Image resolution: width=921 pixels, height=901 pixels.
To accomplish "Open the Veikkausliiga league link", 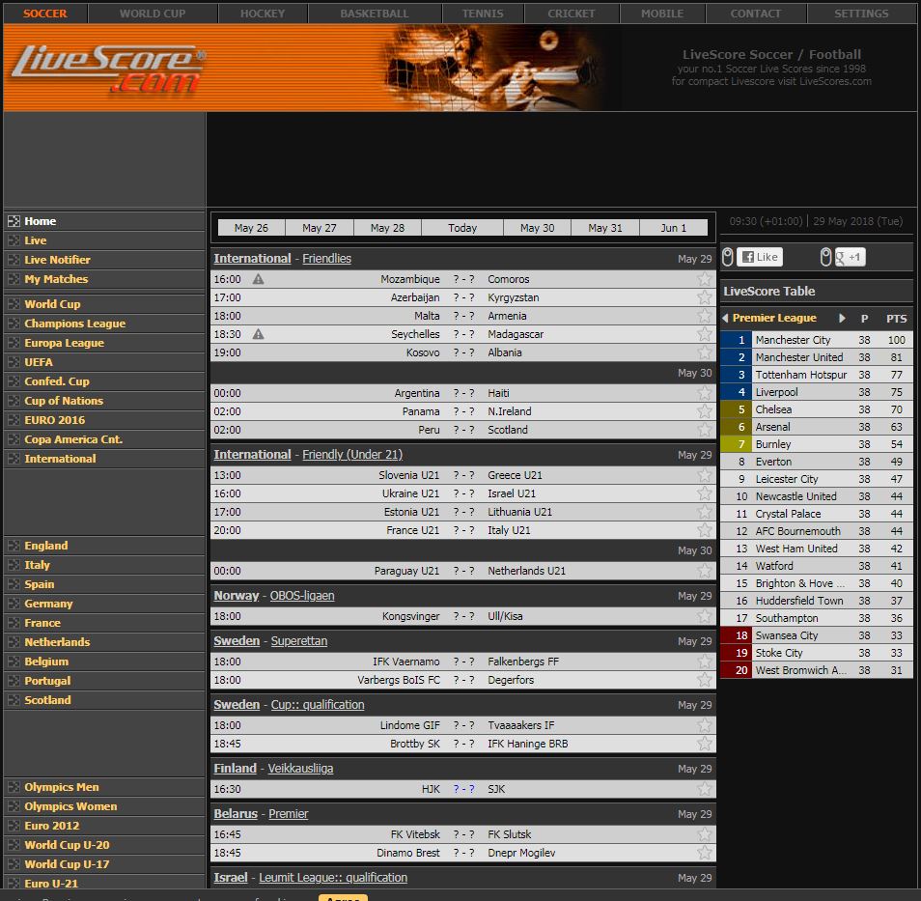I will coord(302,769).
